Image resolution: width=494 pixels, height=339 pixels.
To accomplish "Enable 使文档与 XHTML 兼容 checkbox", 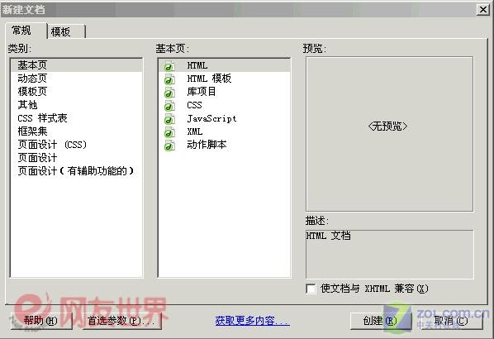I will pos(311,289).
